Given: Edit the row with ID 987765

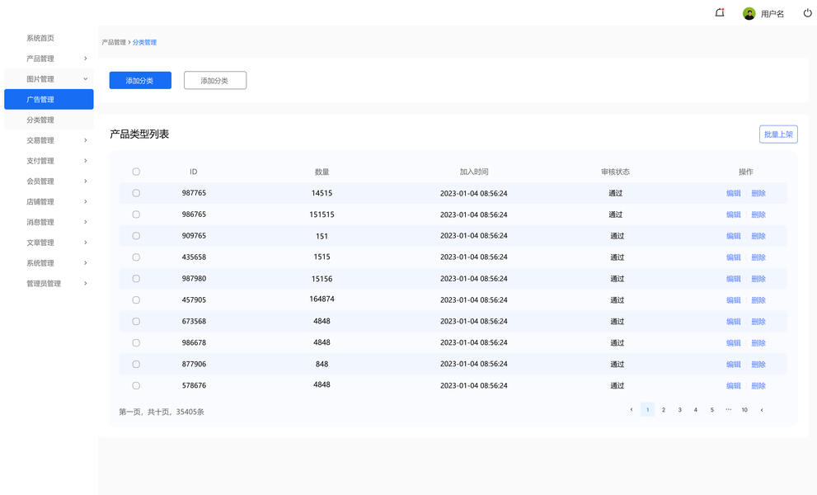Looking at the screenshot, I should point(734,193).
